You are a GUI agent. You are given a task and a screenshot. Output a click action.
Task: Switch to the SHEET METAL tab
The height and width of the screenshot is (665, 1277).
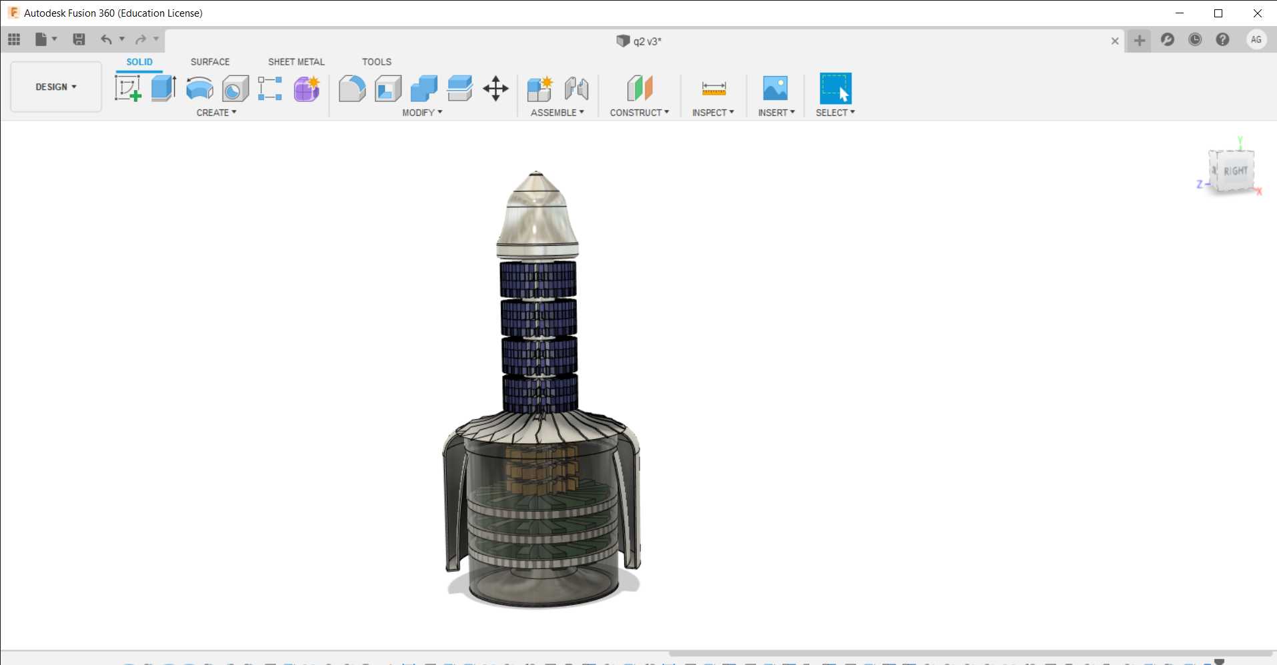click(x=296, y=62)
